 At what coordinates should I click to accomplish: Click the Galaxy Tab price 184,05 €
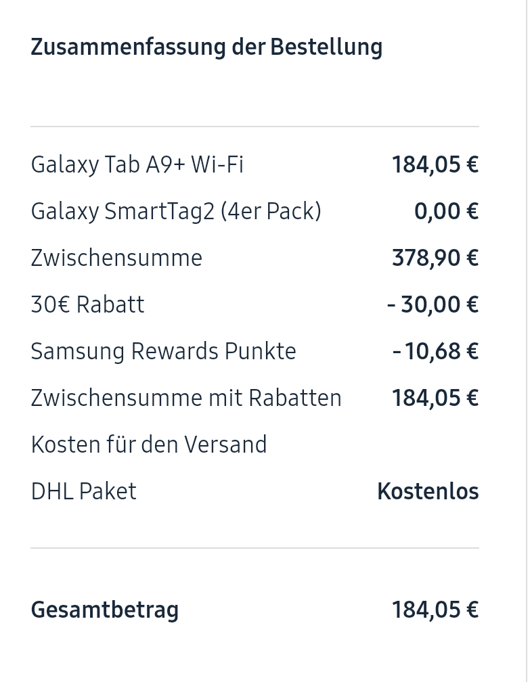(435, 164)
